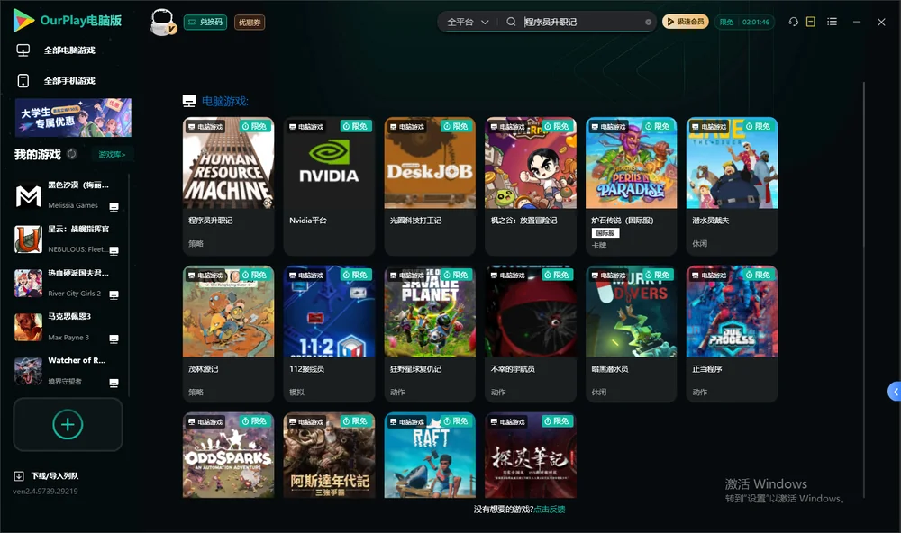Viewport: 901px width, 533px height.
Task: Open the RAFT game card
Action: (430, 455)
